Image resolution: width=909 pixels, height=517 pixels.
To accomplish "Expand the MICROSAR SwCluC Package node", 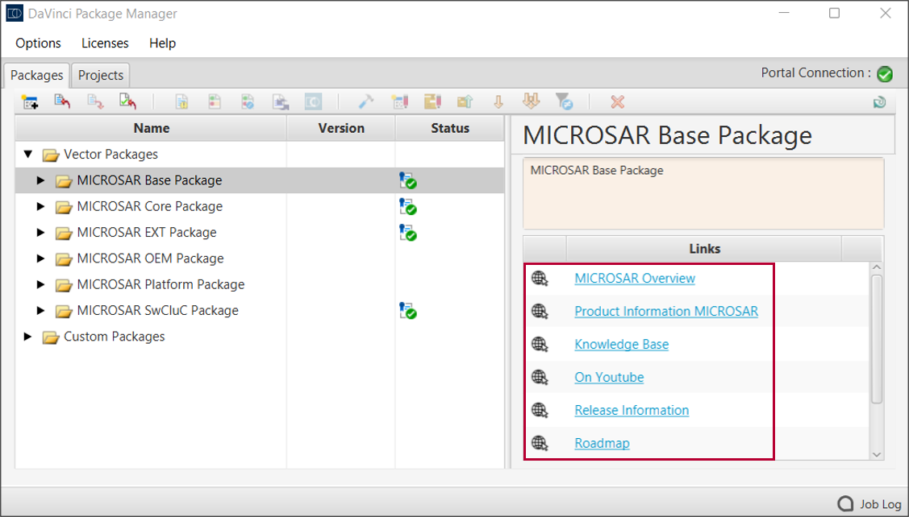I will 40,311.
